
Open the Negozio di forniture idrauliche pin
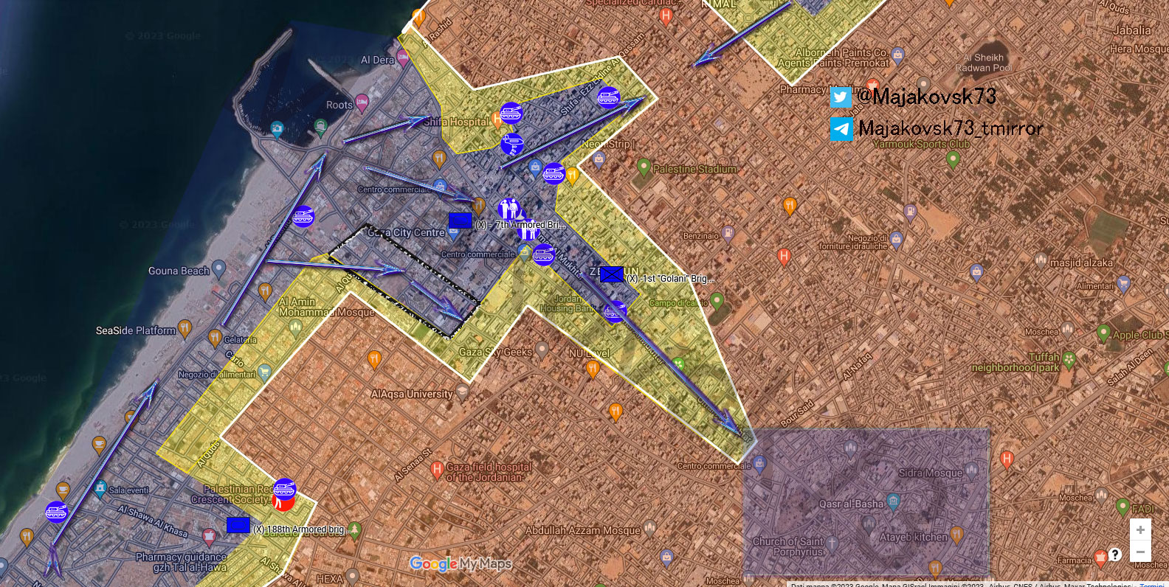(x=897, y=239)
